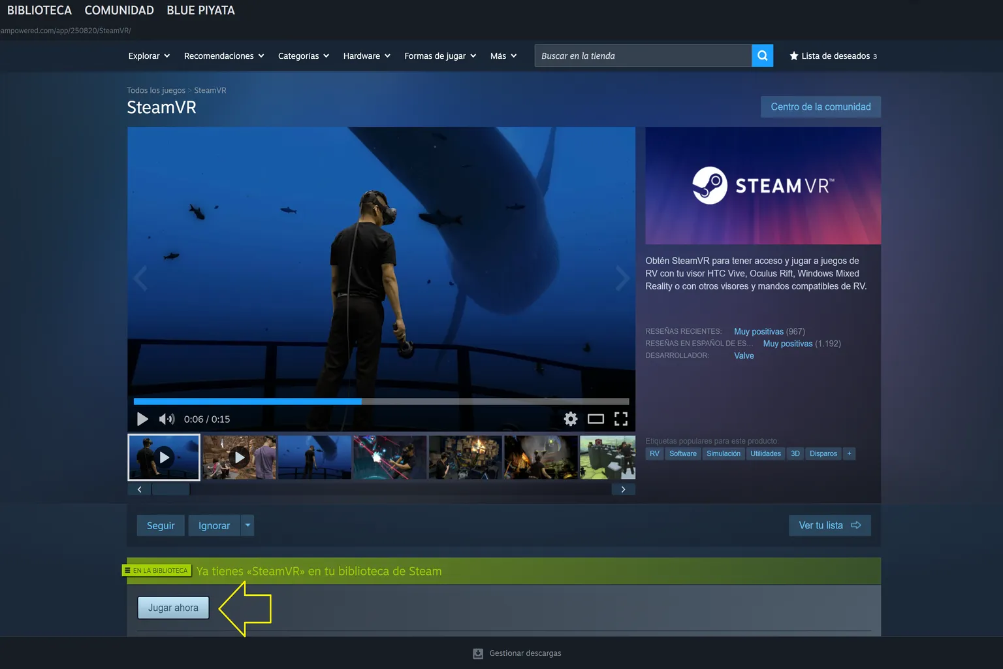Click the Seguir button

(161, 525)
